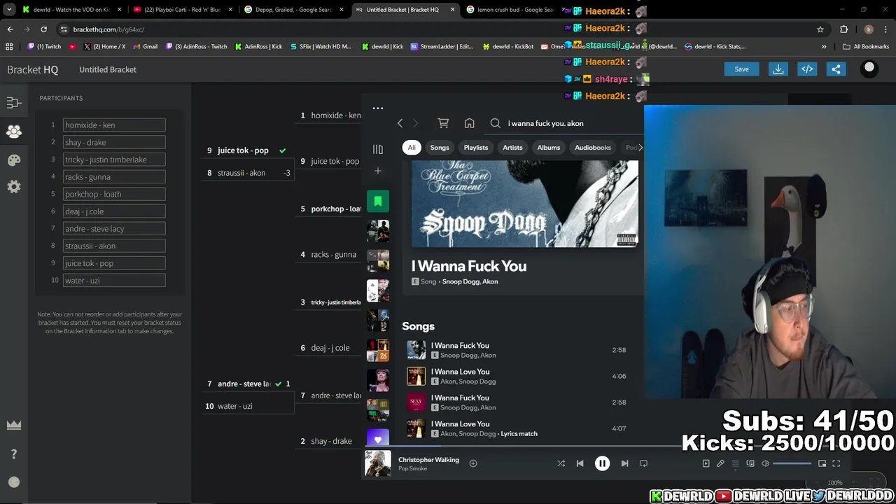Open browser extensions puzzle icon
This screenshot has height=504, width=896.
(843, 29)
